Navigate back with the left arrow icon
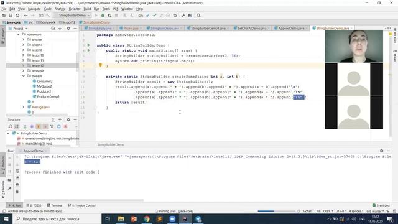The height and width of the screenshot is (224, 398). [25, 16]
